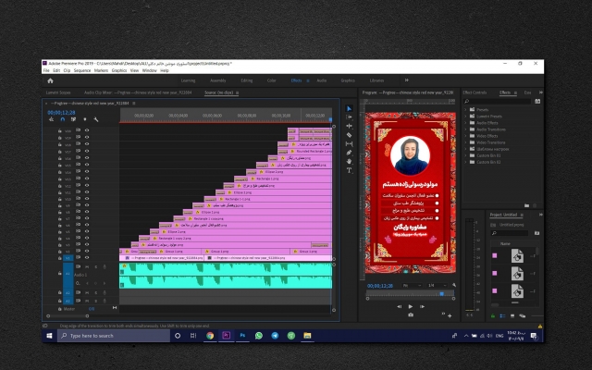The width and height of the screenshot is (592, 370).
Task: Open Chrome from the taskbar
Action: pos(210,335)
